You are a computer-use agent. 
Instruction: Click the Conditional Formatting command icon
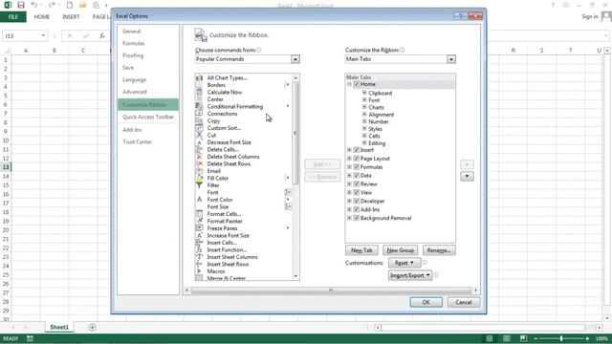(199, 106)
